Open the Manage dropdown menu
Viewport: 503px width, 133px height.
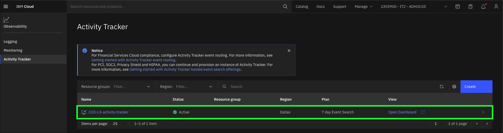click(363, 7)
